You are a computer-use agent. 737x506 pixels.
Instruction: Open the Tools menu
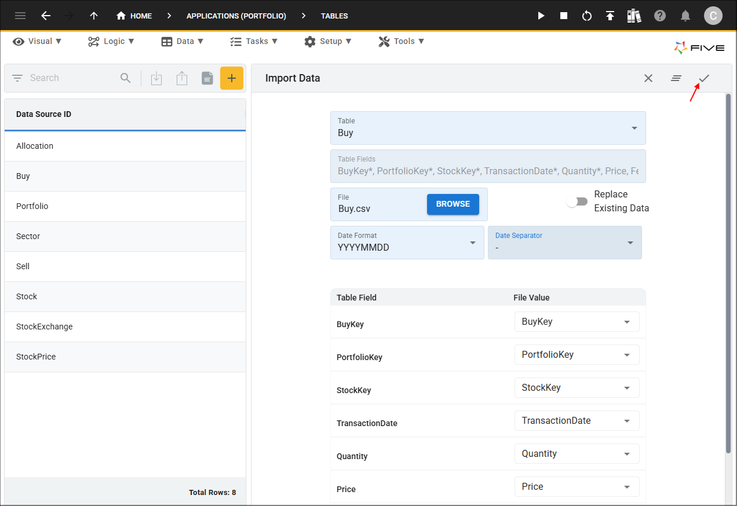pos(402,41)
